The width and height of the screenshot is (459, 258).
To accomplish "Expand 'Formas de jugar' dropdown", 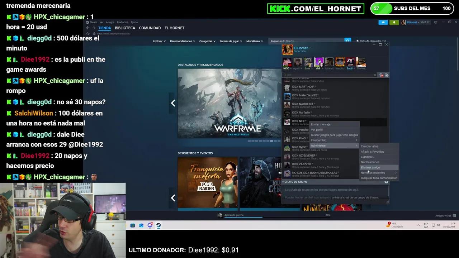I will [x=231, y=41].
